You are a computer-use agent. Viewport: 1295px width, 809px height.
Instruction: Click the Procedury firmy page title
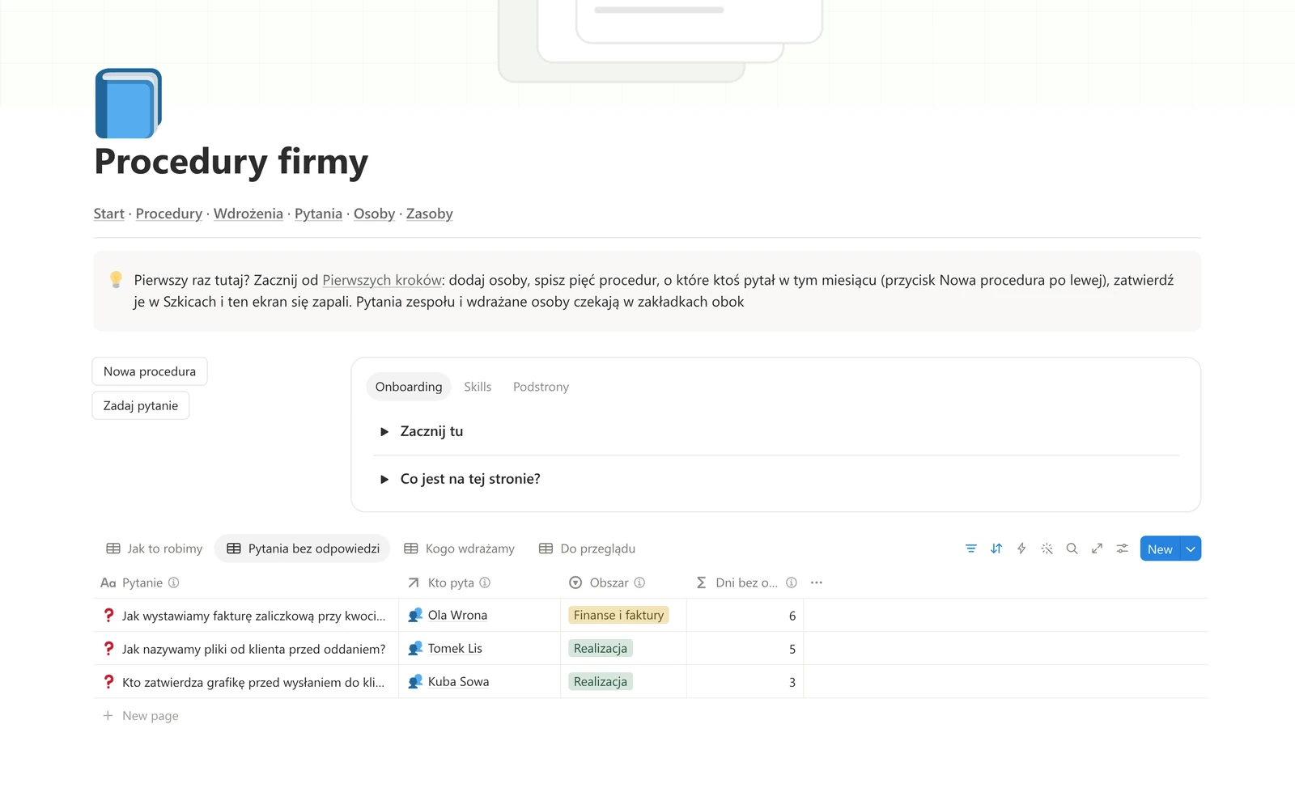click(231, 161)
